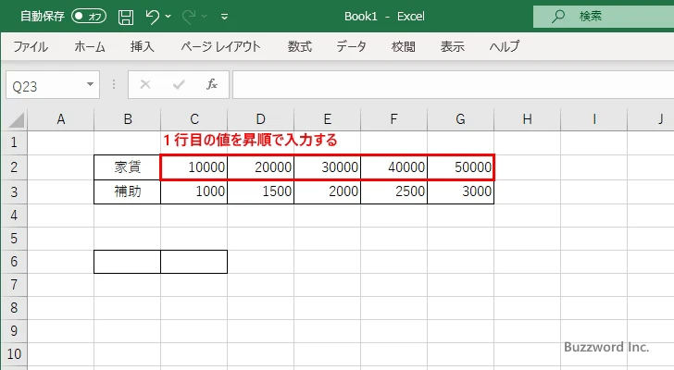Viewport: 674px width, 370px height.
Task: Click the 検索 search box
Action: [x=602, y=16]
